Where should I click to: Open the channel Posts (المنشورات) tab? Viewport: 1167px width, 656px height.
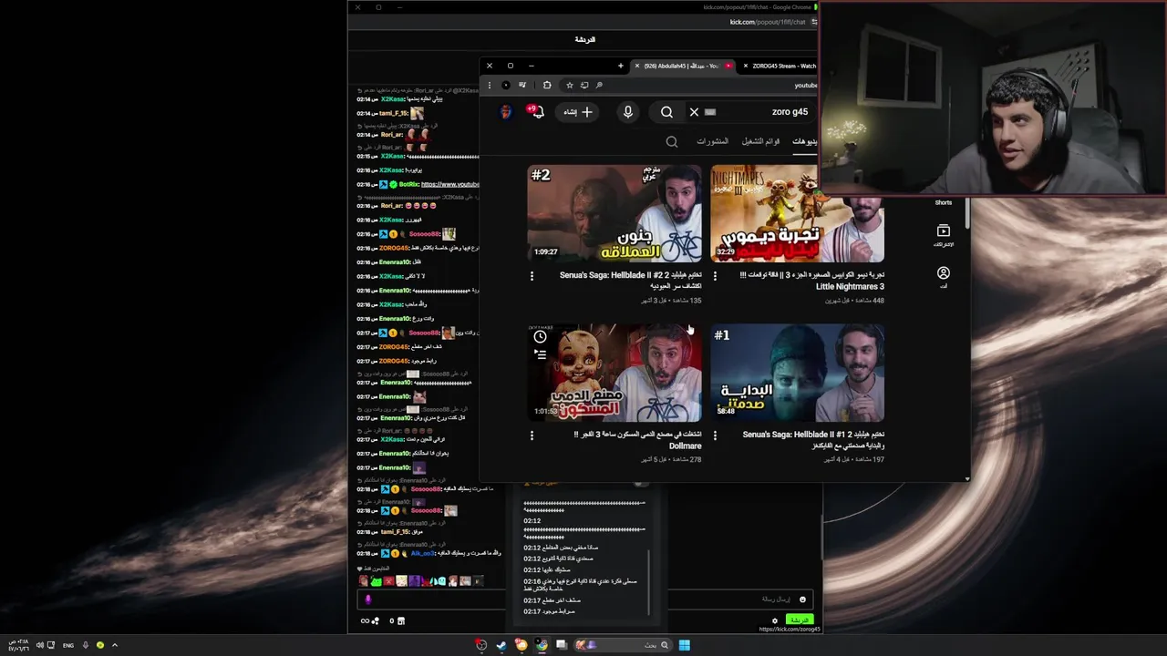[713, 141]
